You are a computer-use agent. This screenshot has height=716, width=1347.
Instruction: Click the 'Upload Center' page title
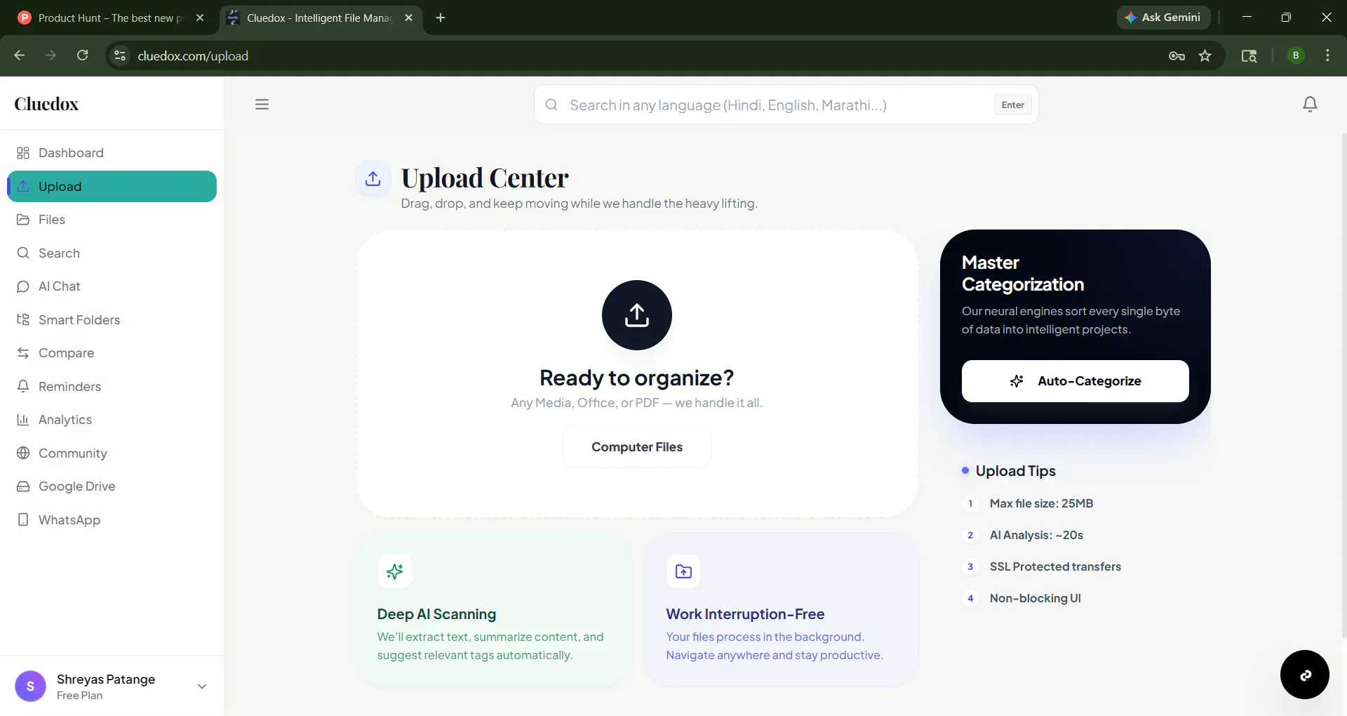tap(485, 178)
